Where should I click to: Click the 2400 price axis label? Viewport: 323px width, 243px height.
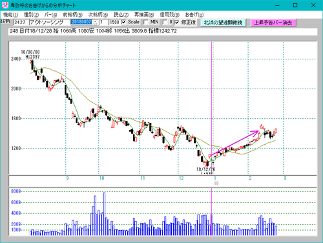(16, 59)
